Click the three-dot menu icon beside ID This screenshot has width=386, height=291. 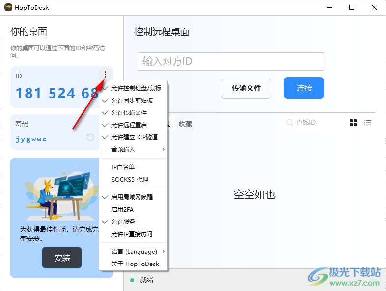coord(105,74)
